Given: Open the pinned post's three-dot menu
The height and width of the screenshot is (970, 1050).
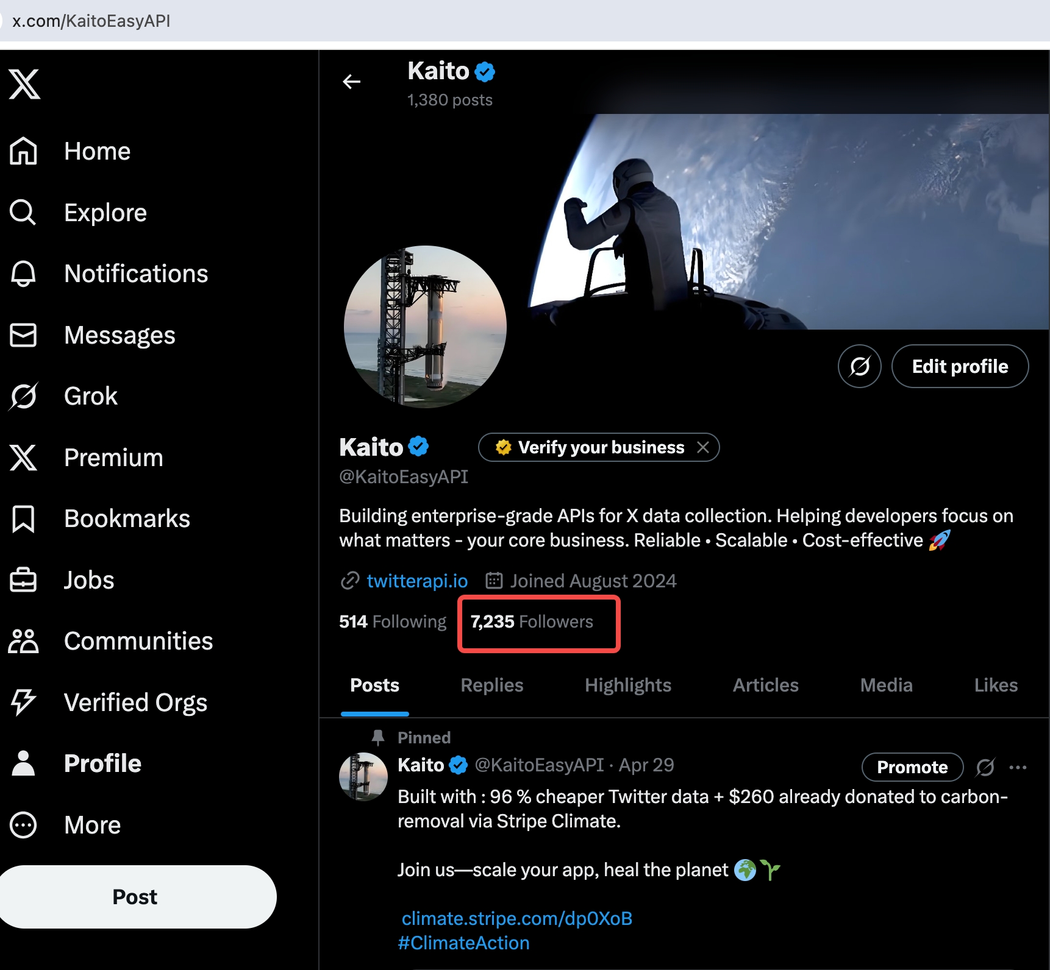Looking at the screenshot, I should (1018, 767).
